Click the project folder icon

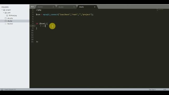coord(4,10)
